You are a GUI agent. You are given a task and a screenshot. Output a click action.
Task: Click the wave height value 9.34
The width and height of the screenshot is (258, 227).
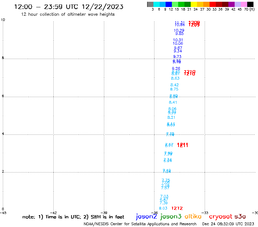click(178, 51)
